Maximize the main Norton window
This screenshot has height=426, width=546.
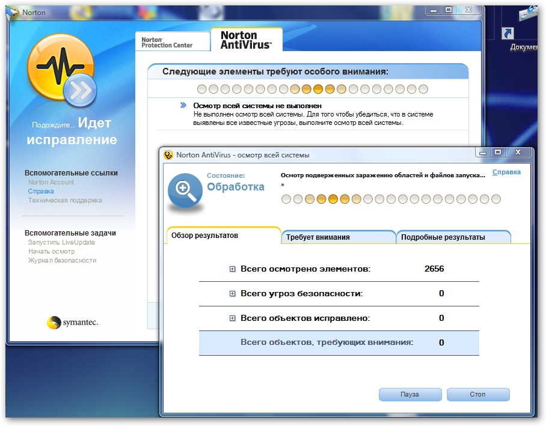coord(449,10)
